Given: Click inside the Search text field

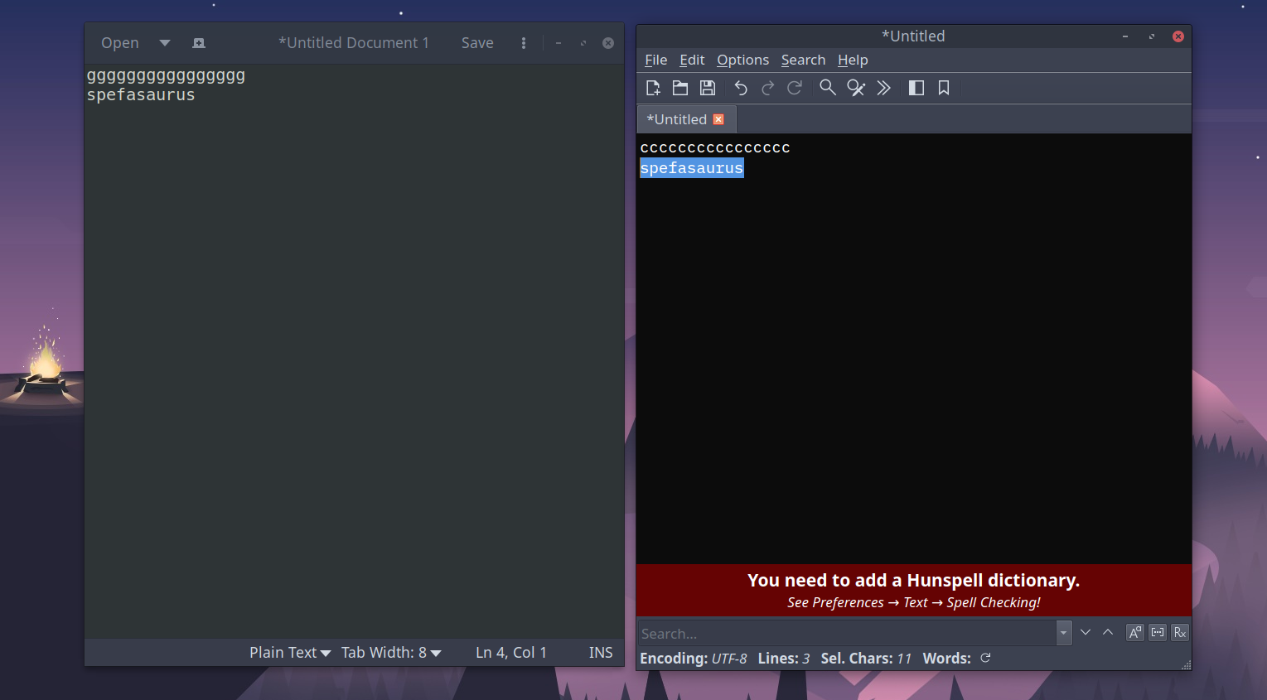Looking at the screenshot, I should coord(845,634).
